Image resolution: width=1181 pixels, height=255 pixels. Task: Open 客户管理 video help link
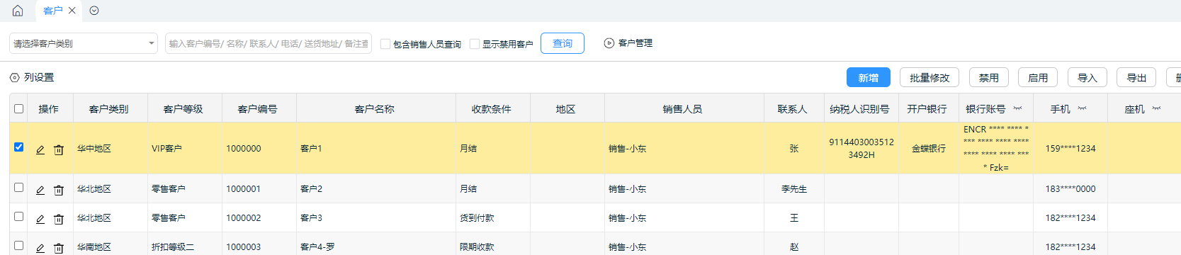tap(628, 43)
